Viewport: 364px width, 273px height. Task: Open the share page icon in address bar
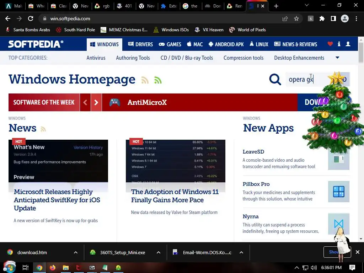point(285,18)
